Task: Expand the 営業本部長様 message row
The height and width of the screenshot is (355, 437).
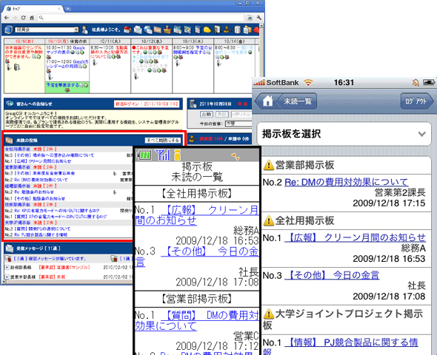Action: (x=7, y=277)
